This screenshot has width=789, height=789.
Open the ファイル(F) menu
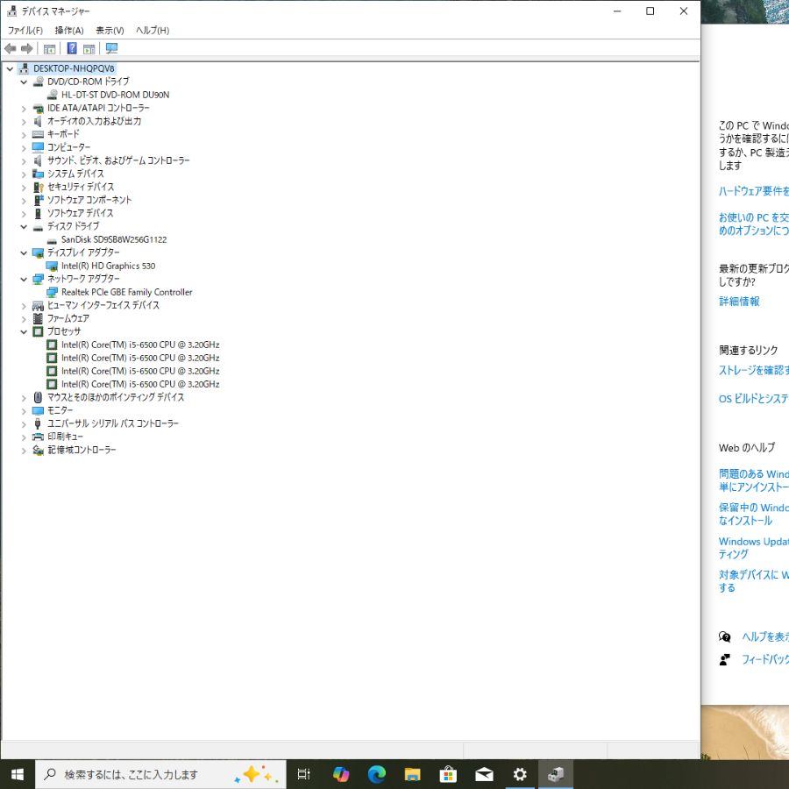[x=25, y=31]
